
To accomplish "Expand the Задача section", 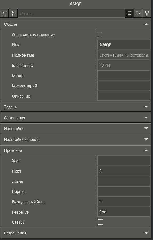I will tap(146, 107).
